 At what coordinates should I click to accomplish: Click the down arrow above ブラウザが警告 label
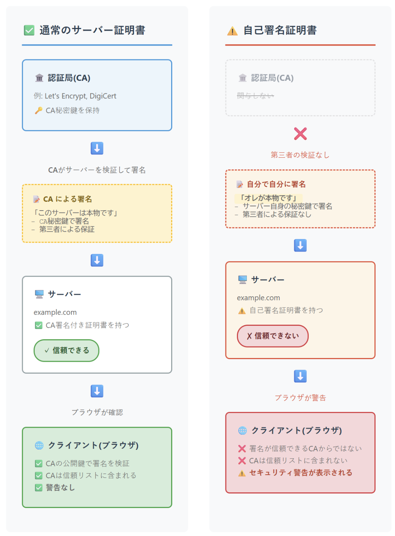[x=300, y=376]
